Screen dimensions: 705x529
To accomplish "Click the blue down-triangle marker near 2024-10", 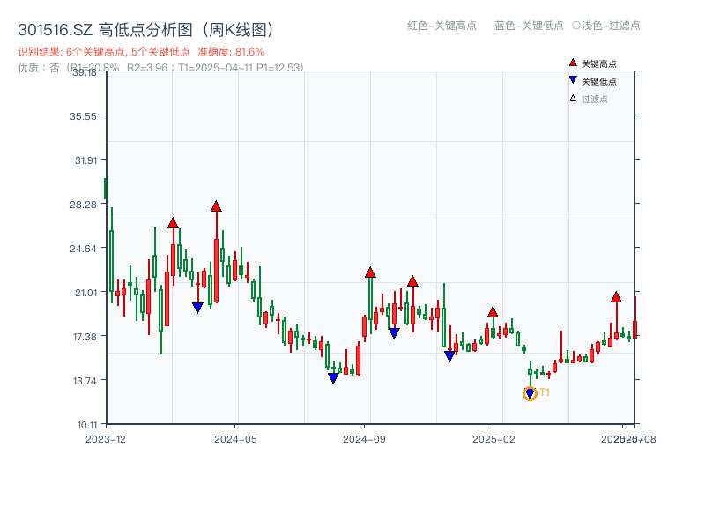I will (394, 332).
